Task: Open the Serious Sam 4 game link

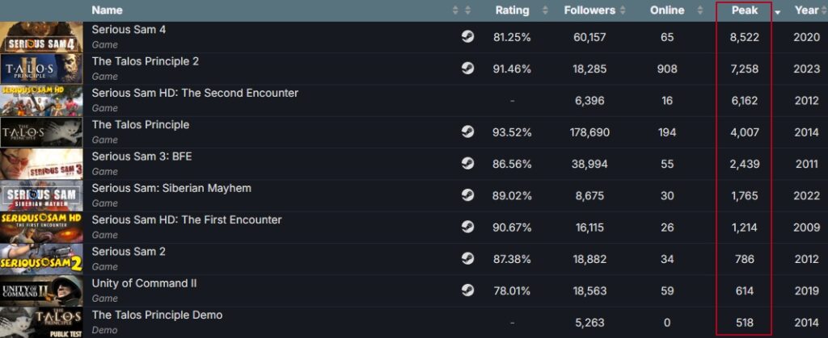Action: click(x=129, y=30)
